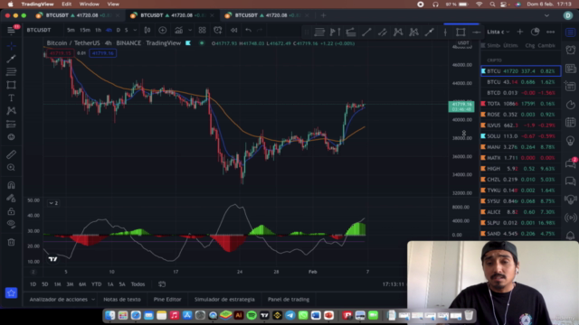Viewport: 579px width, 325px height.
Task: Open the patterns drawing tool
Action: coord(11,110)
